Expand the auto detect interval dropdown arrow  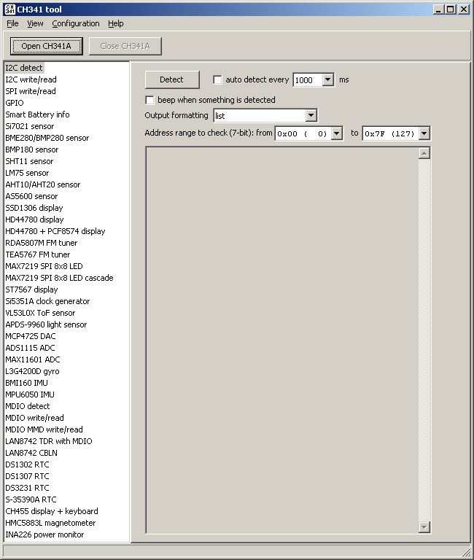pos(328,79)
